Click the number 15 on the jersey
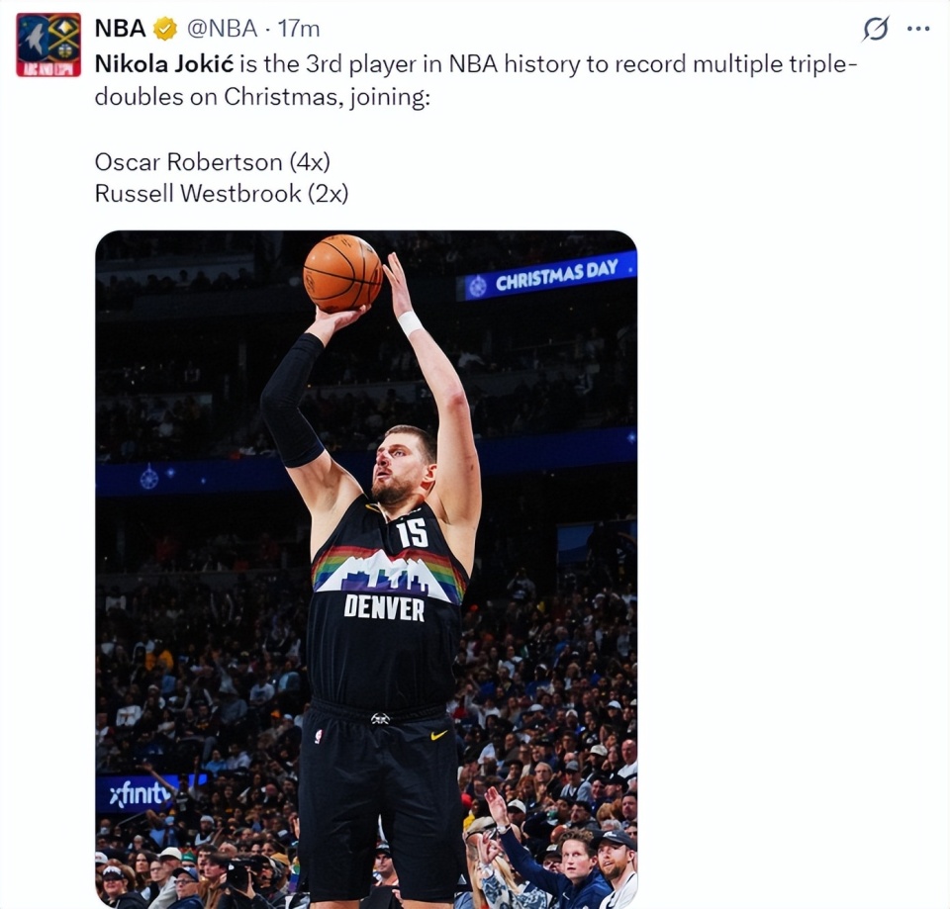 point(413,532)
